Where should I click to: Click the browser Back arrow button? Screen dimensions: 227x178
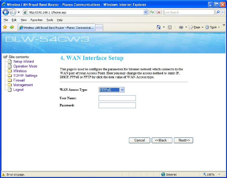point(6,12)
